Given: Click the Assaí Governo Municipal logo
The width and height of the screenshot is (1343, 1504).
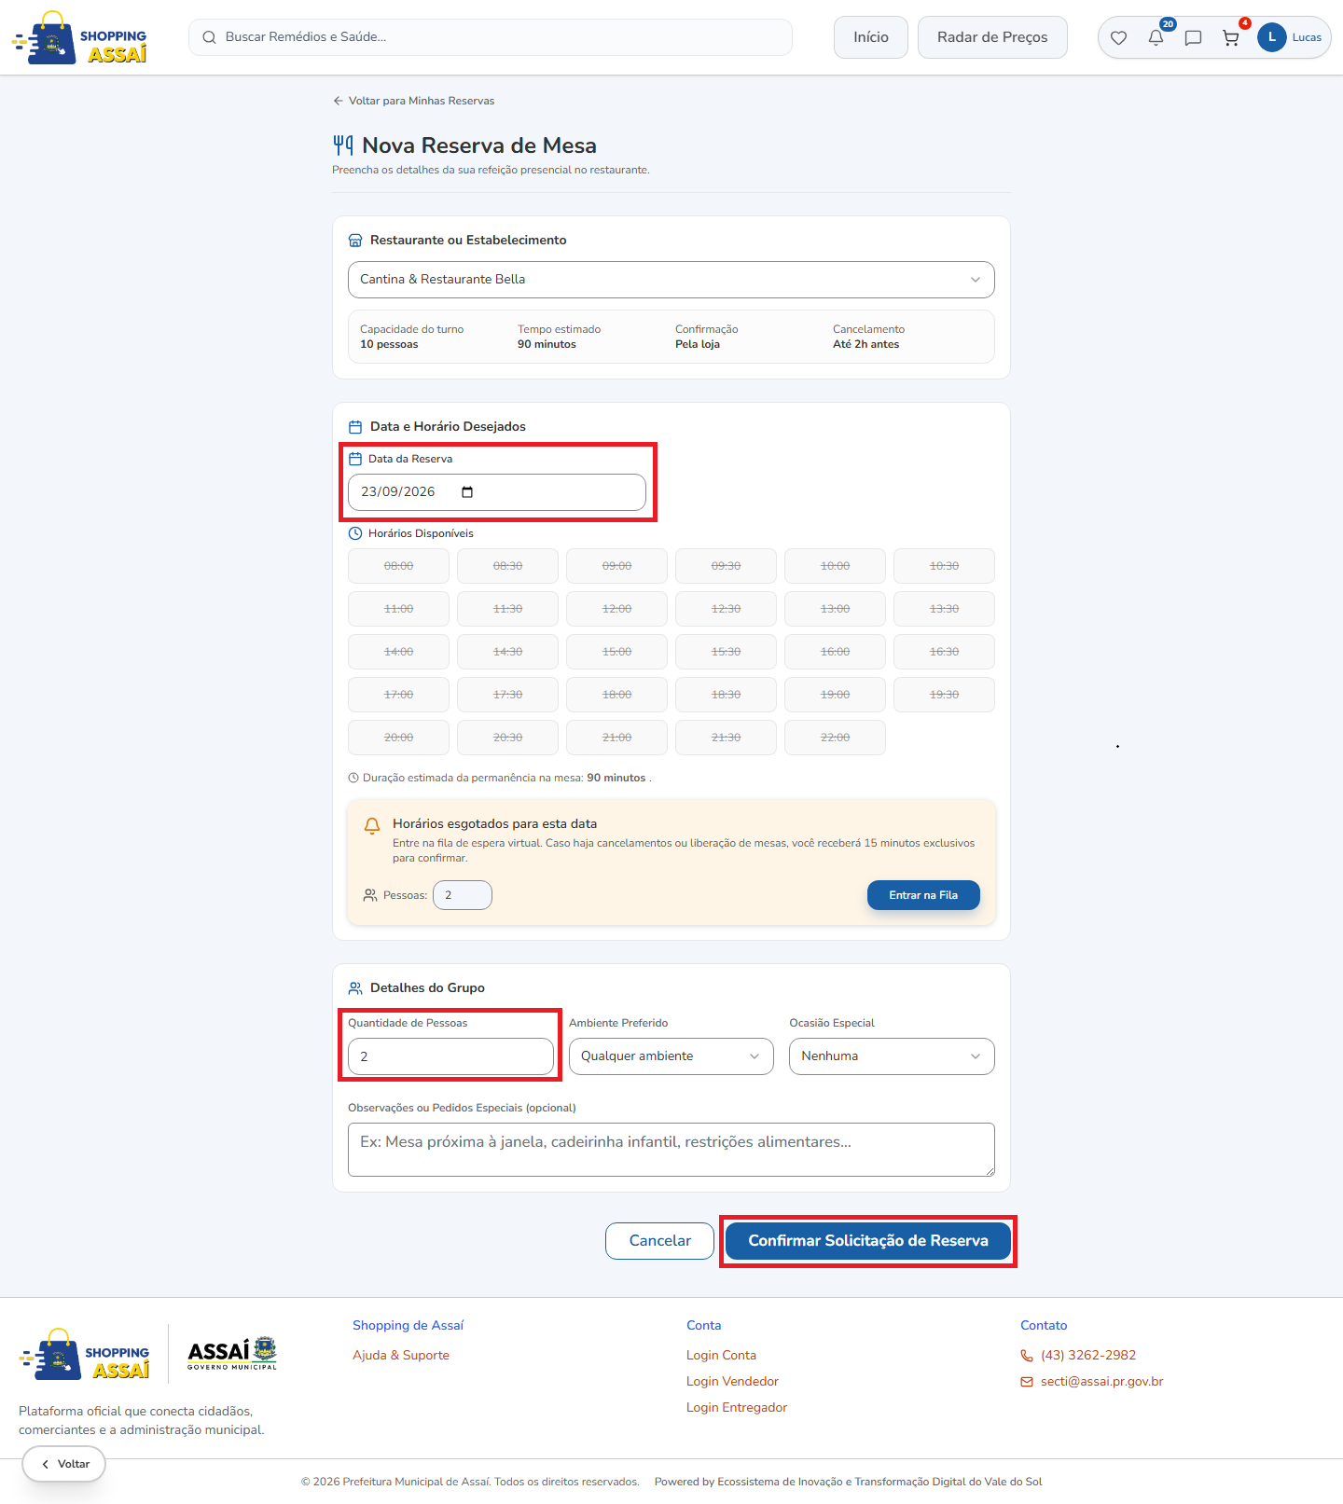Looking at the screenshot, I should [232, 1353].
